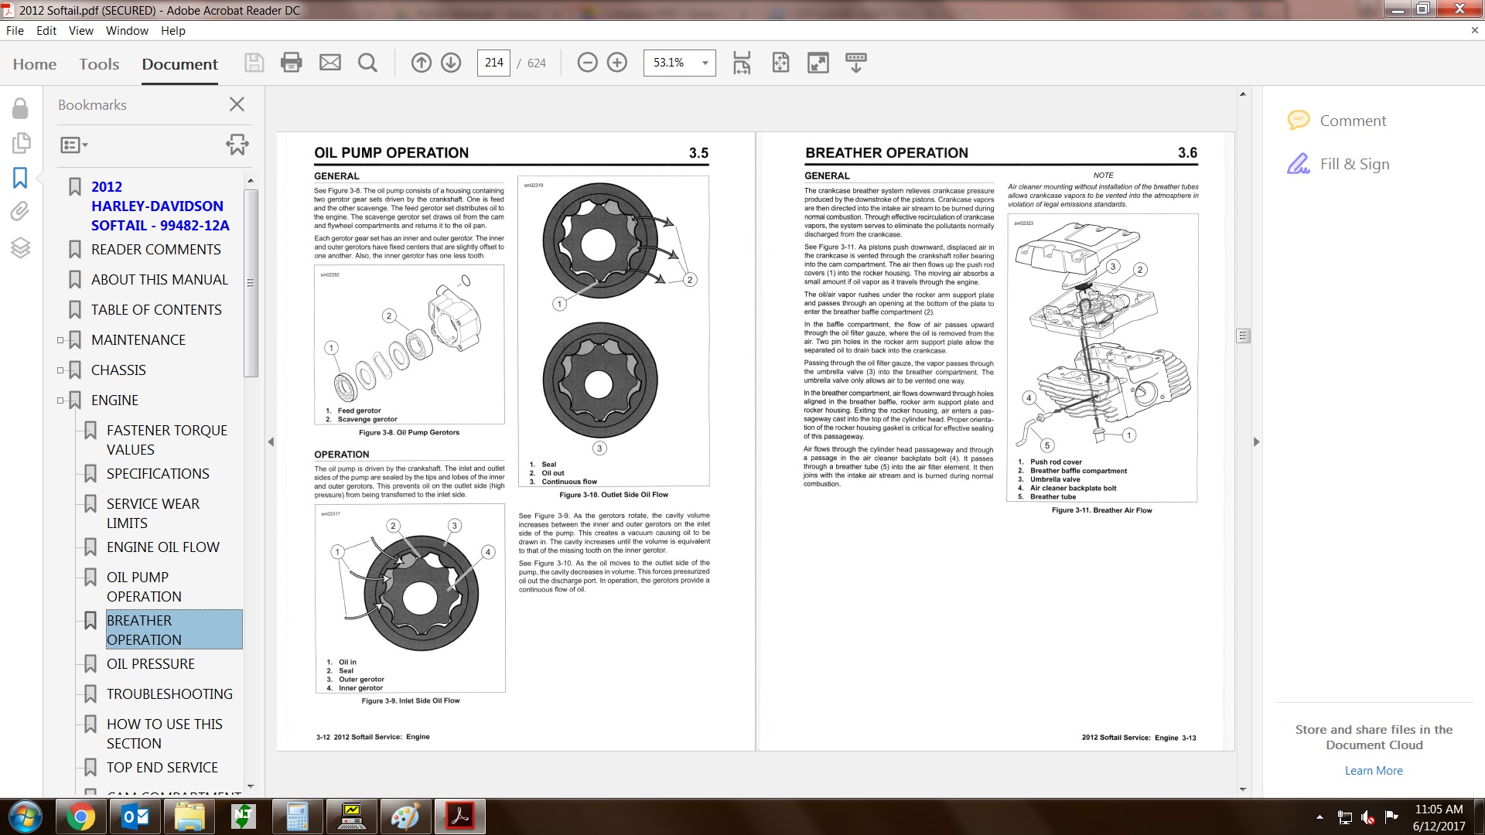Click the page number input field
This screenshot has height=835, width=1485.
493,63
